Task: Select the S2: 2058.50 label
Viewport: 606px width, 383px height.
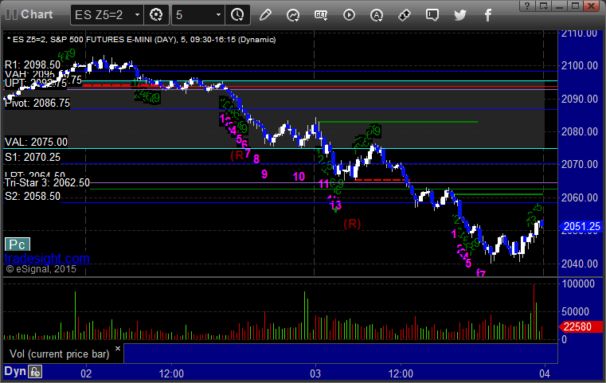Action: (x=33, y=197)
